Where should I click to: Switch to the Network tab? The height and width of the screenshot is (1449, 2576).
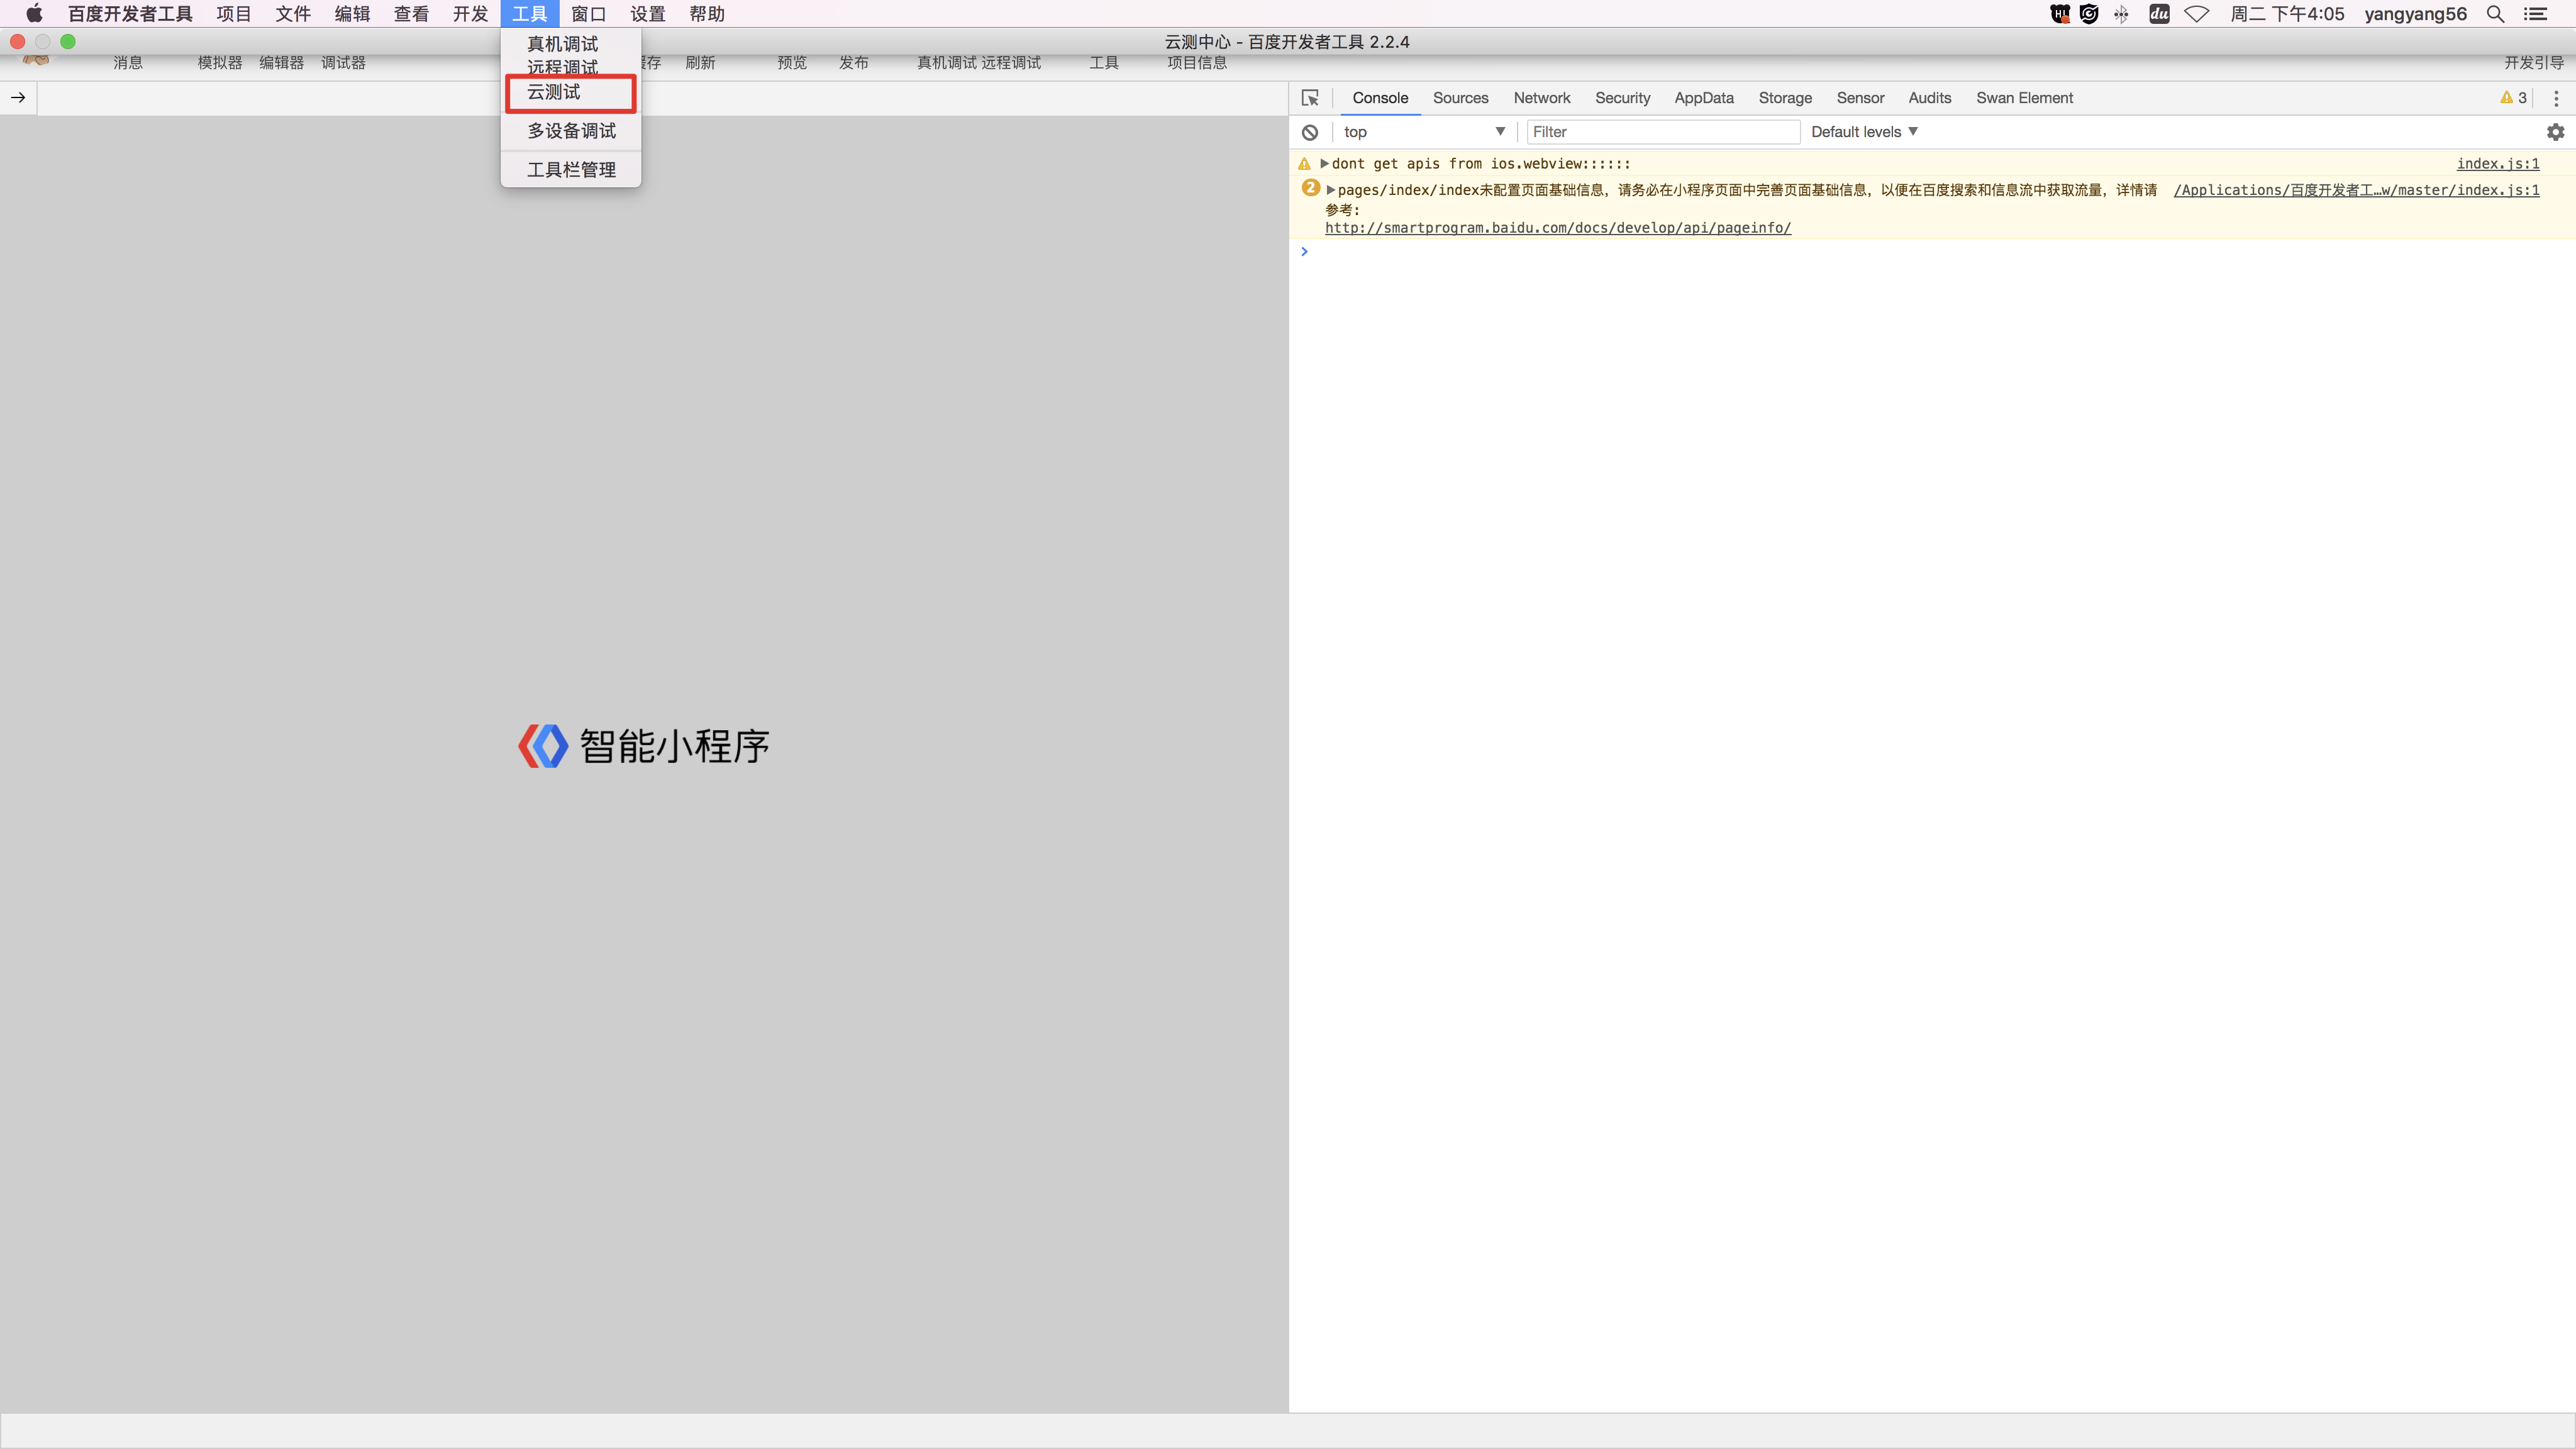[1541, 97]
